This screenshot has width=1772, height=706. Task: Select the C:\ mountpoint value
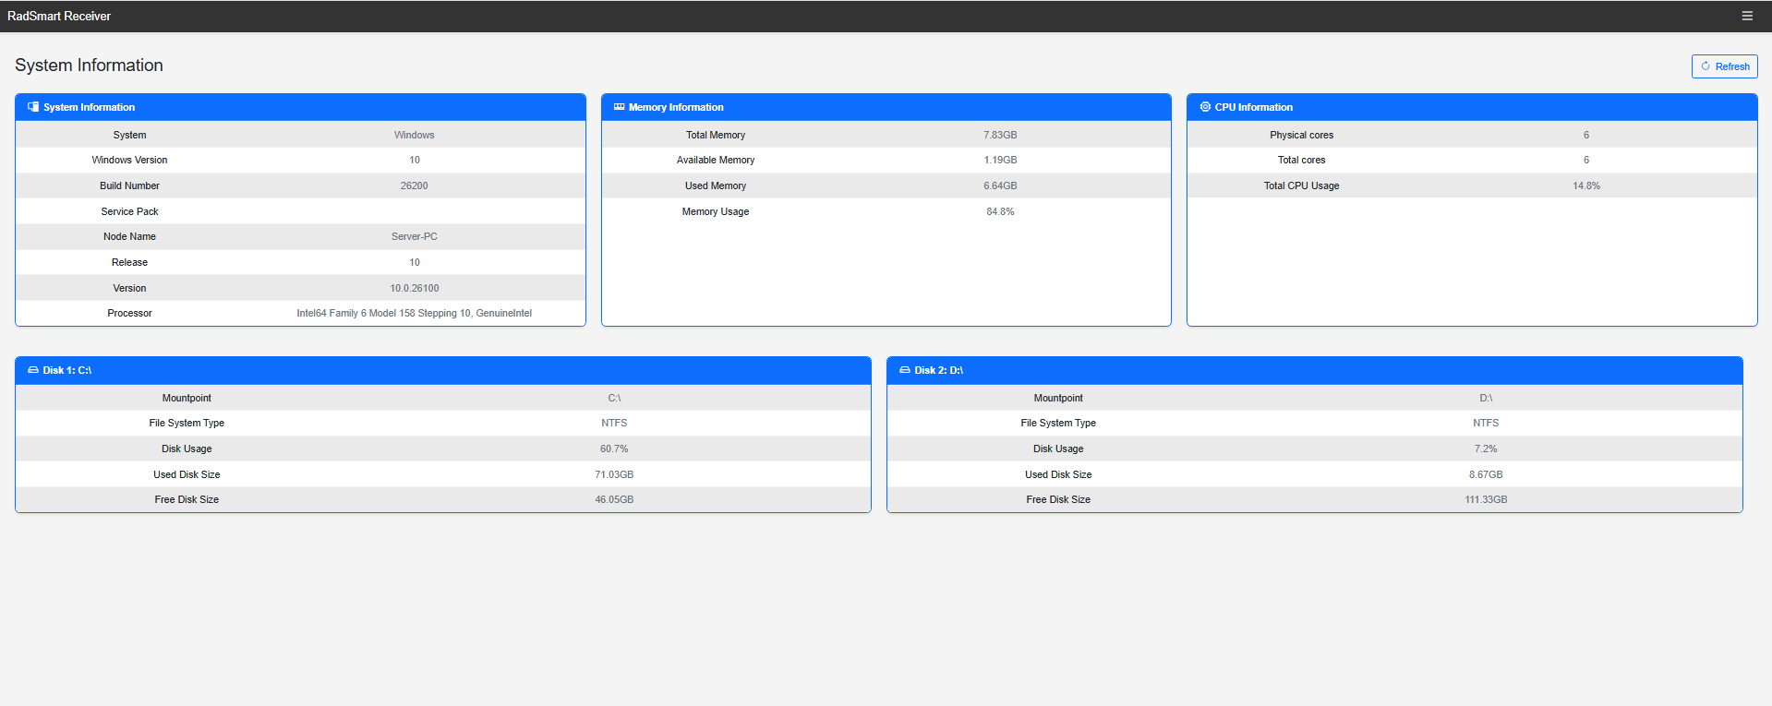tap(614, 398)
